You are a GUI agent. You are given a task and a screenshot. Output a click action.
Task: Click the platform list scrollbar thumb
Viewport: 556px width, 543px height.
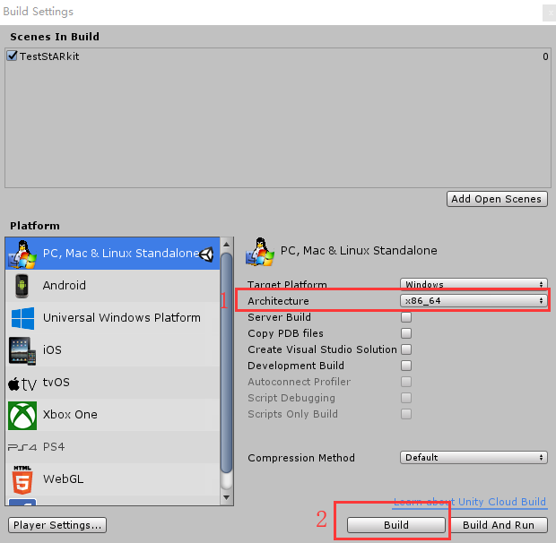pyautogui.click(x=226, y=363)
